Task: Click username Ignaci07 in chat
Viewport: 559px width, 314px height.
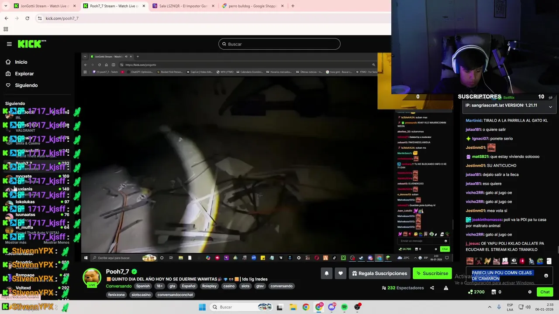Action: click(x=480, y=139)
